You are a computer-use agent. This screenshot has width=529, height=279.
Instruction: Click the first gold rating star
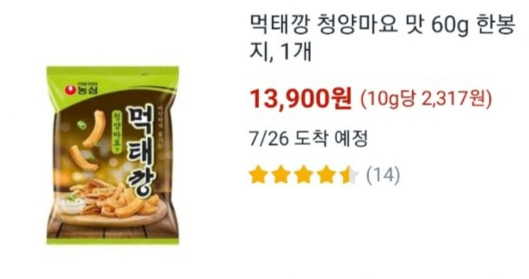click(259, 175)
